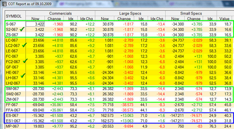Viewport: 234px width, 129px height.
Task: Sort by the Value column header
Action: [x=224, y=19]
